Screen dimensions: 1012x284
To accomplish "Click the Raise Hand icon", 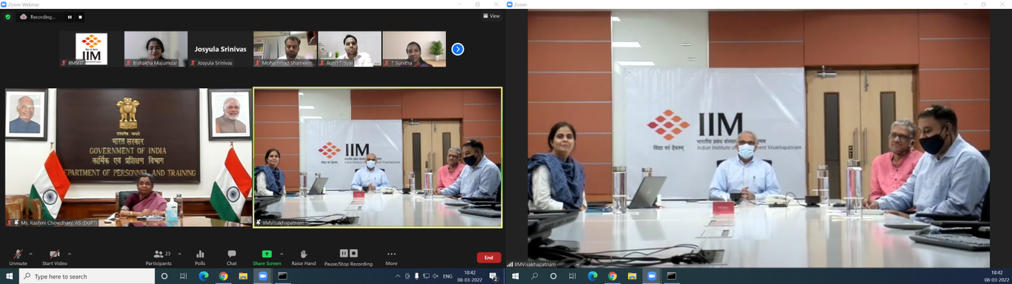I will click(x=304, y=257).
